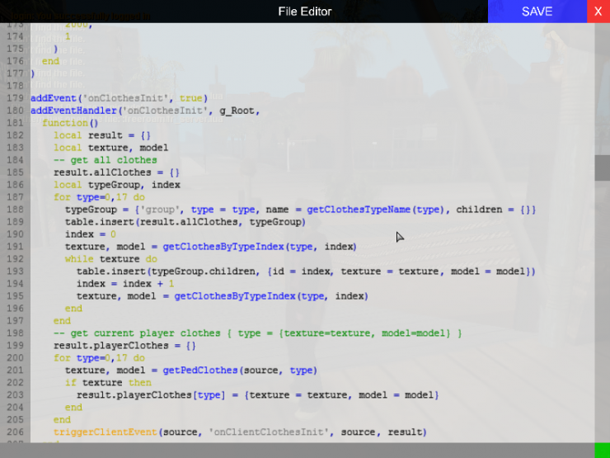Click 'local typeGroup, index' line
610x458 pixels.
[x=117, y=185]
